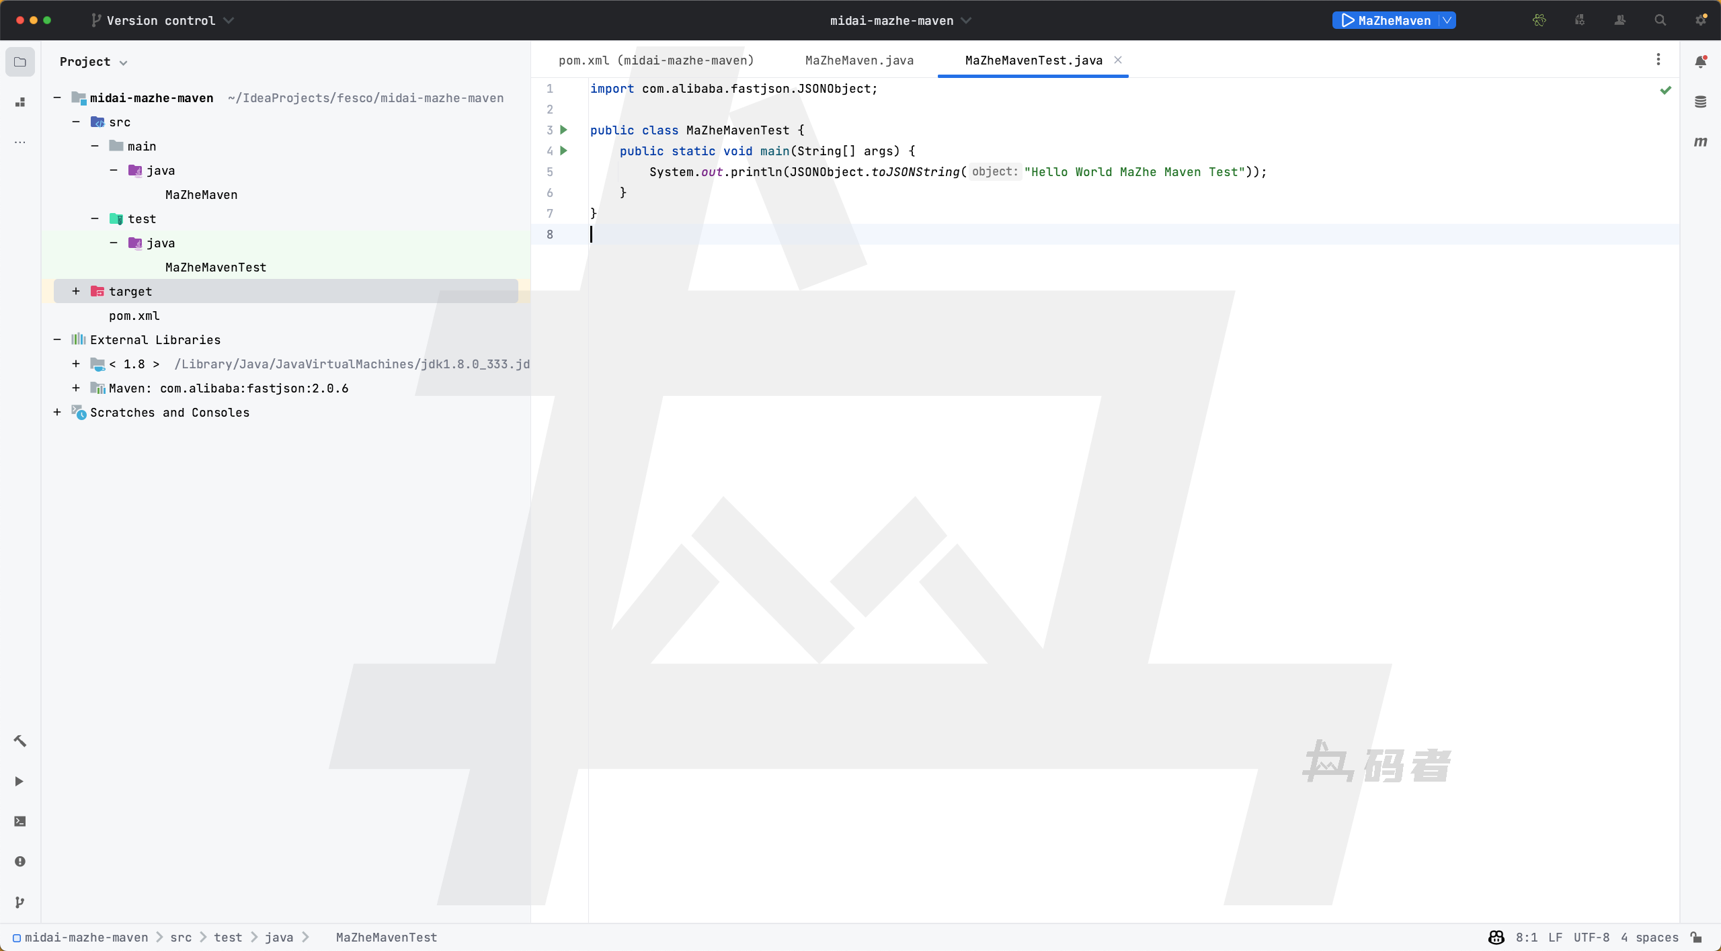
Task: Open the Terminal tool window icon
Action: pyautogui.click(x=20, y=821)
